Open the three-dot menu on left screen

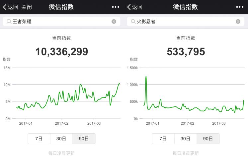tap(116, 7)
